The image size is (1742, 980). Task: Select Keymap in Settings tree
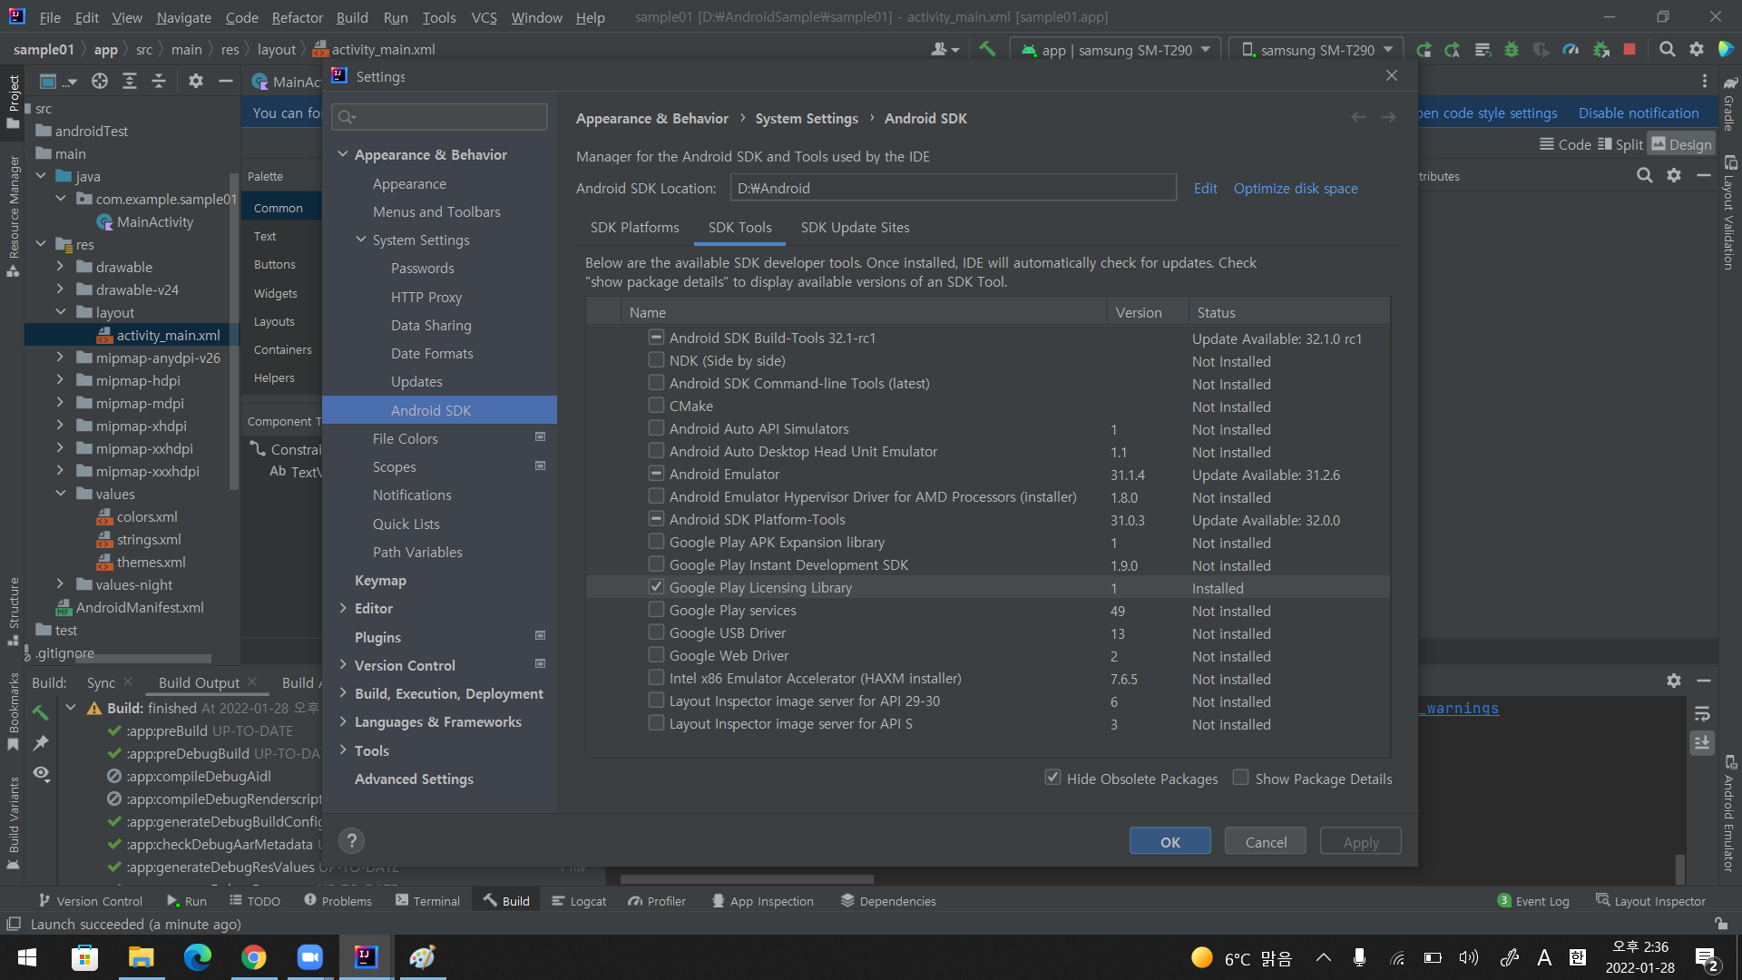pos(380,580)
